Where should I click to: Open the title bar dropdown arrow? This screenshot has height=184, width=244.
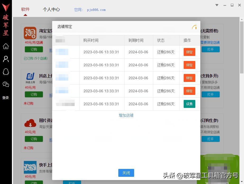point(217,5)
